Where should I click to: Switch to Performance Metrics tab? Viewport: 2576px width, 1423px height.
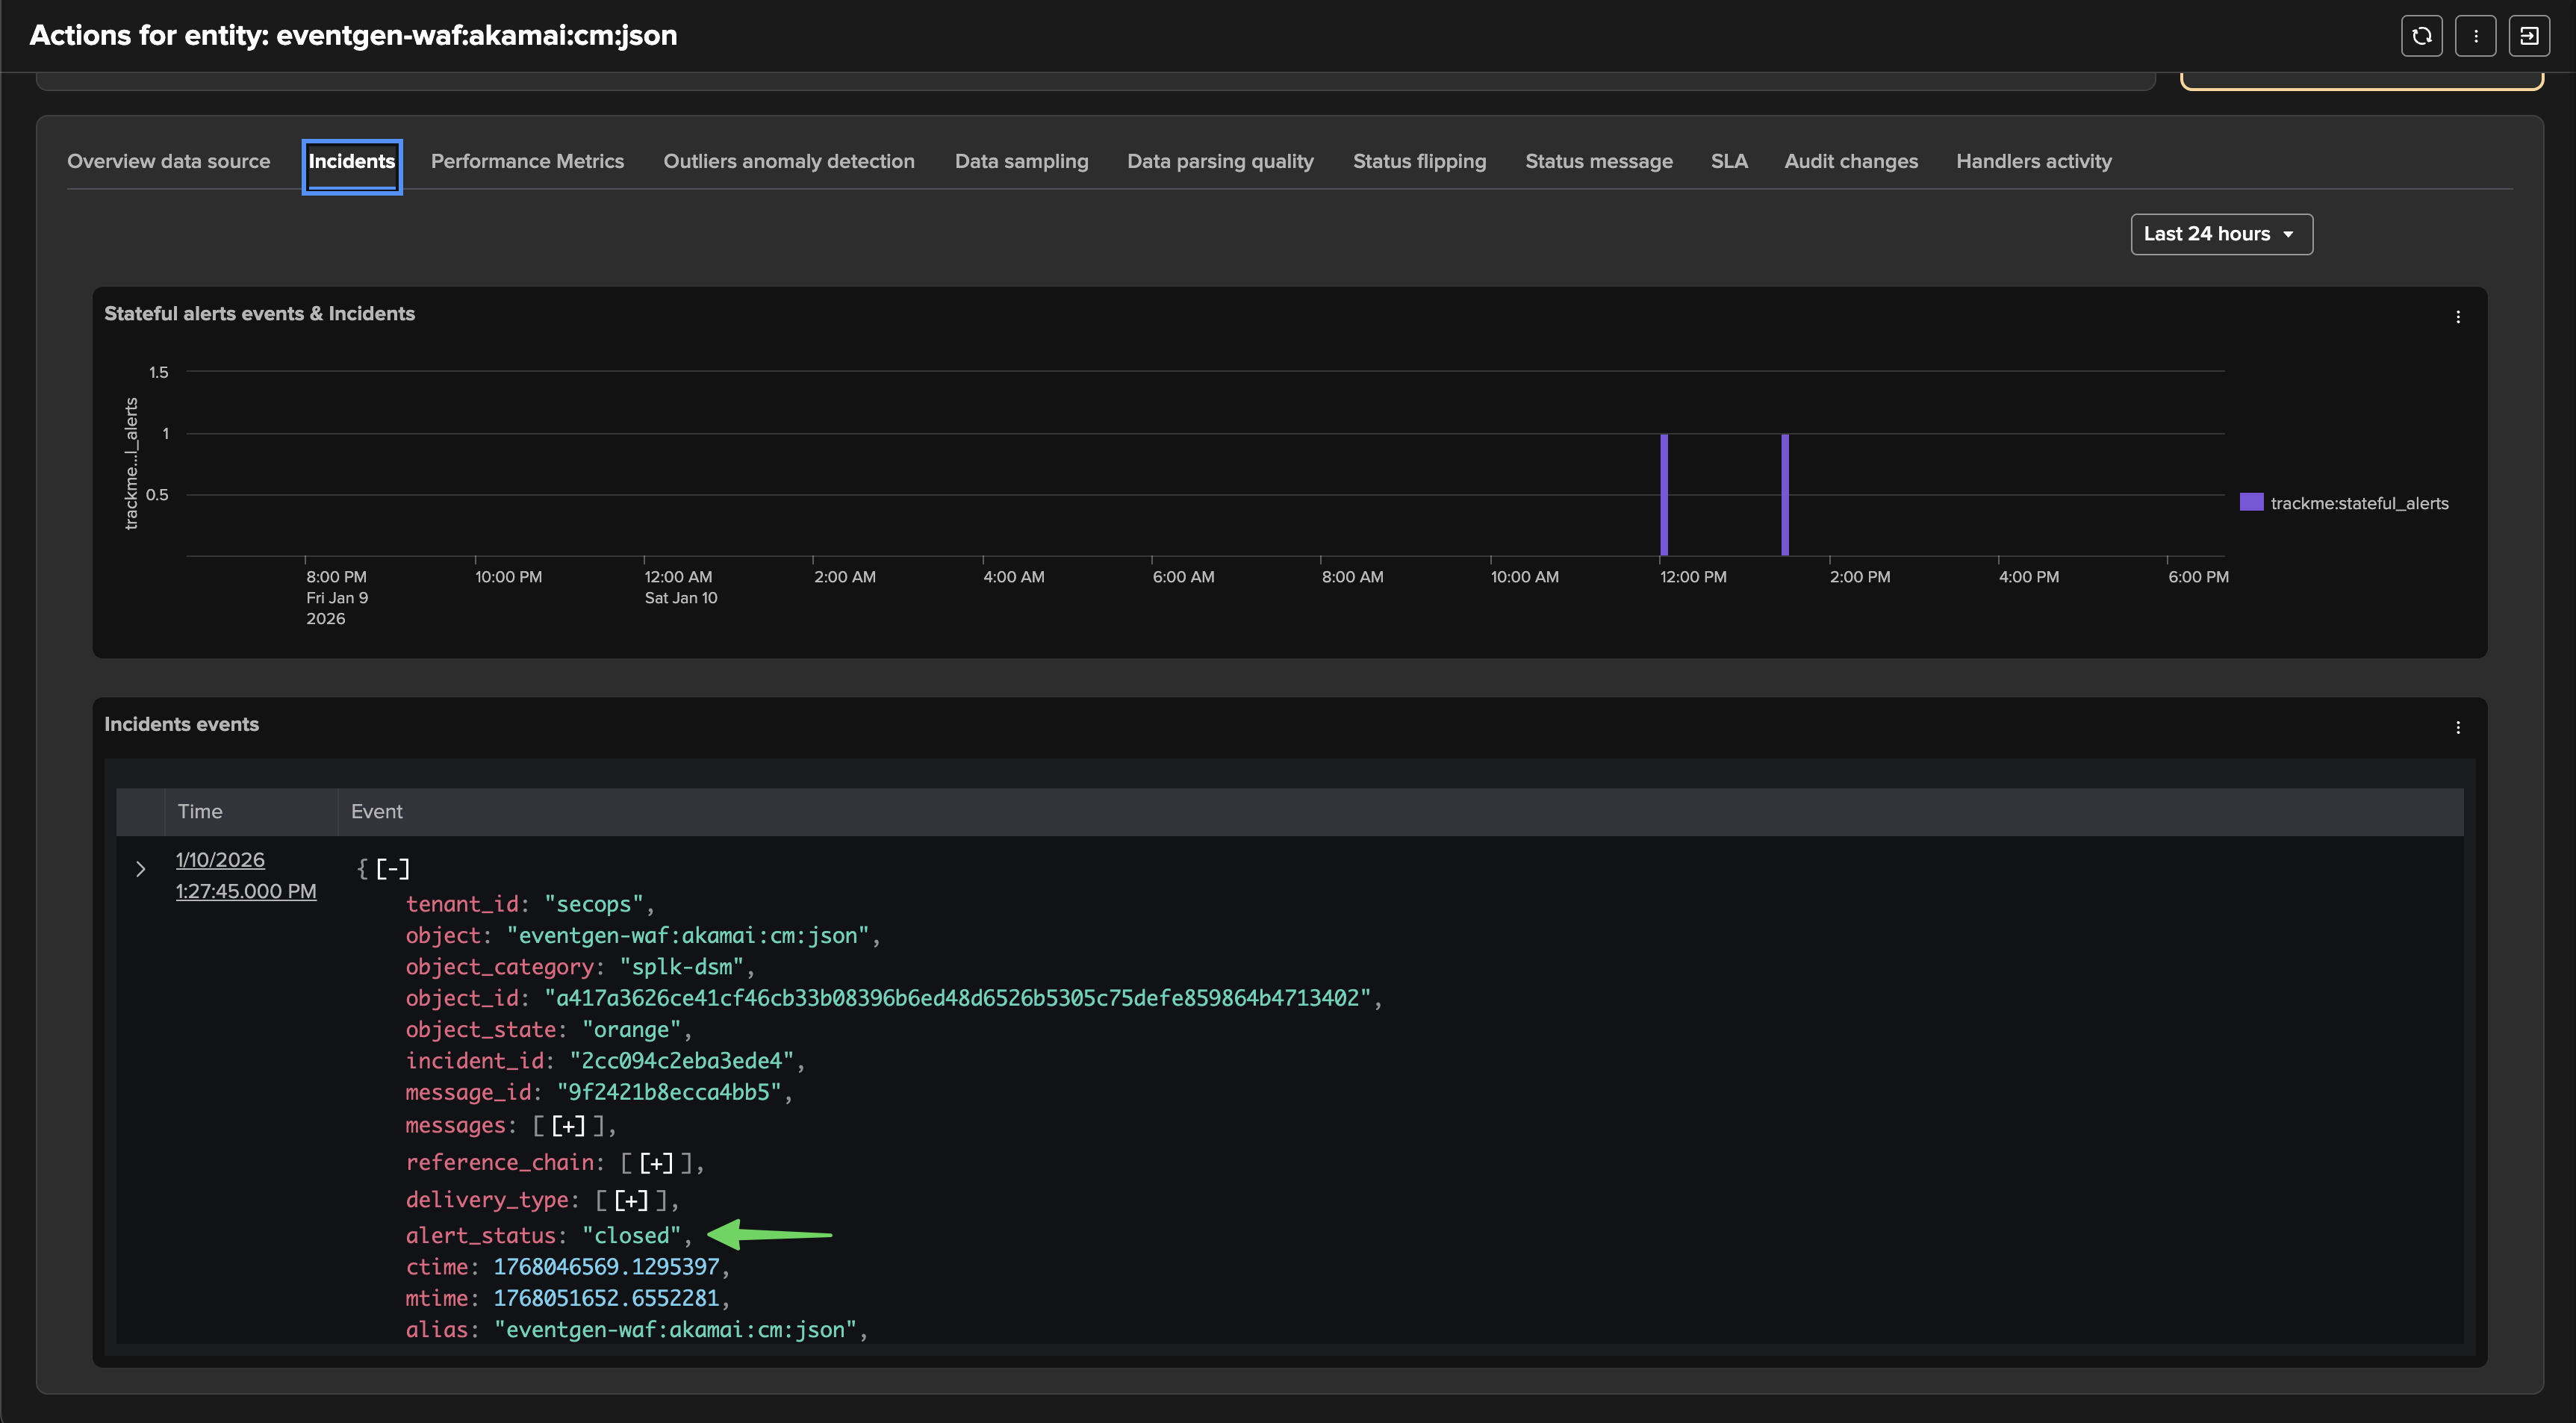click(x=527, y=161)
